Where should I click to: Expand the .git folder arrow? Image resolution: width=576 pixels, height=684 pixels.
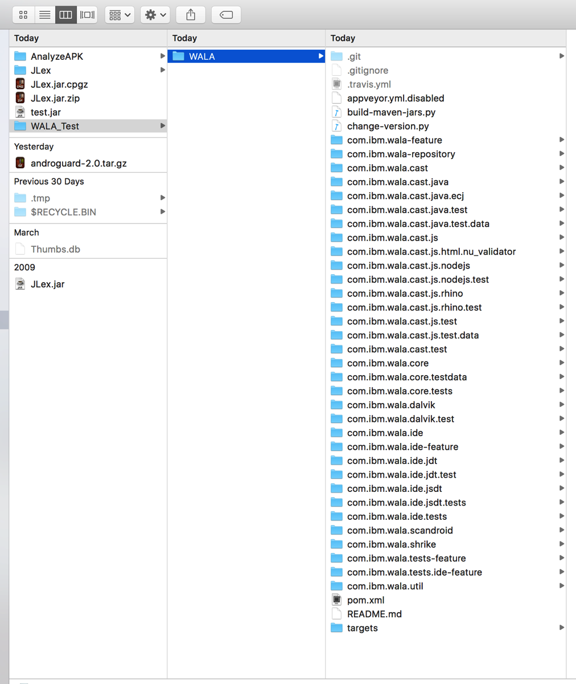coord(562,56)
